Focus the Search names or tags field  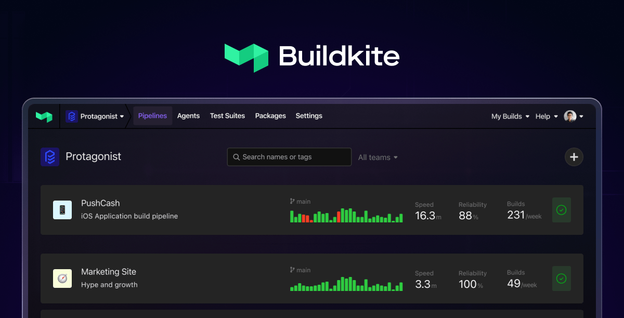(289, 157)
